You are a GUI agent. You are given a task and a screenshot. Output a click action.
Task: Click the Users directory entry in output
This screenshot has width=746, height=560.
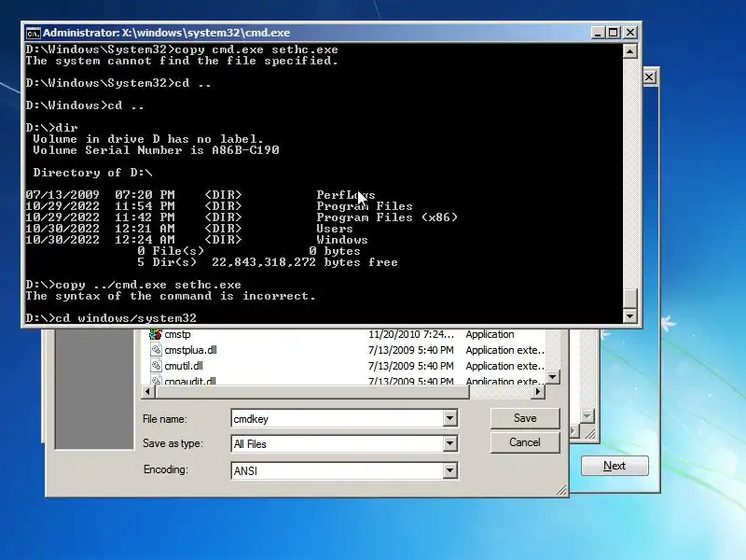click(x=335, y=229)
